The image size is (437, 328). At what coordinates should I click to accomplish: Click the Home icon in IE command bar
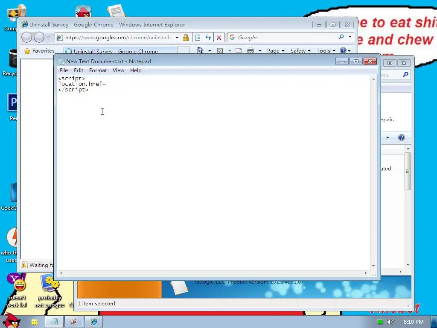[x=200, y=50]
